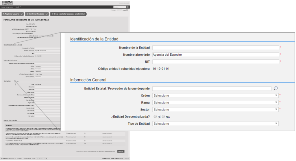Select No for Entidad Descentralizada
Viewport: 296px width, 161px height.
point(164,117)
